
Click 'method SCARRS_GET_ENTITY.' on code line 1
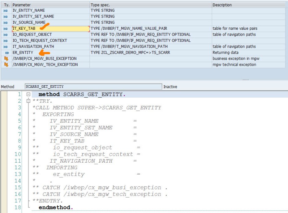pyautogui.click(x=82, y=94)
